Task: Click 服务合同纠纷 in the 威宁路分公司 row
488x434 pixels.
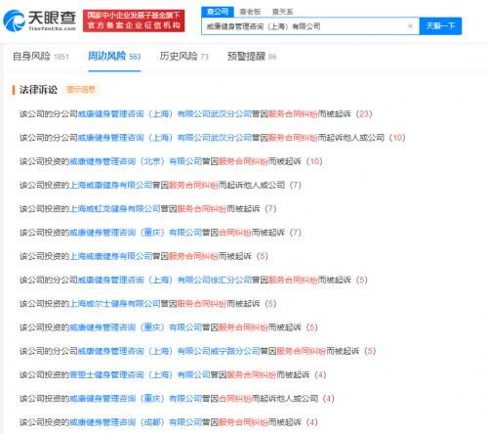Action: point(301,351)
